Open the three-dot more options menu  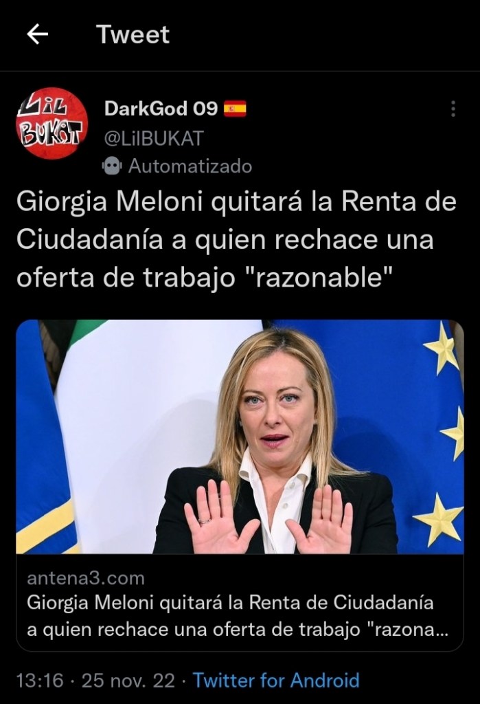(453, 109)
